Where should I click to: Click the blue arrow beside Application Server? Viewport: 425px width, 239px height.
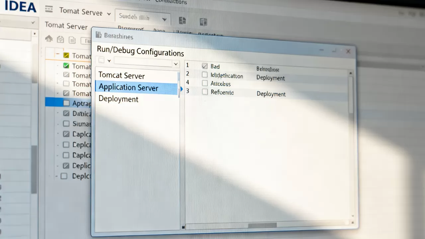click(182, 89)
